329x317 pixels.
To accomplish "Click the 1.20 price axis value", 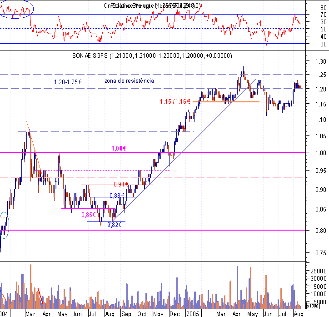I will tap(321, 89).
